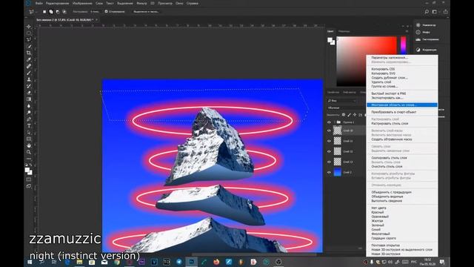Hide the Слой 11 layer
The image size is (474, 267).
(x=329, y=141)
